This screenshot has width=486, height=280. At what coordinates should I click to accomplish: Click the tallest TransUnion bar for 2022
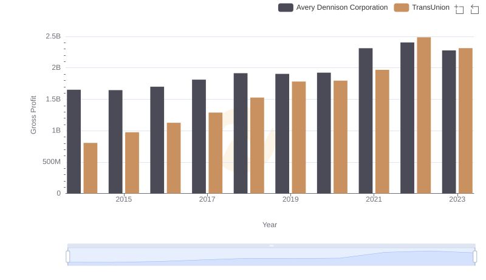pos(423,115)
